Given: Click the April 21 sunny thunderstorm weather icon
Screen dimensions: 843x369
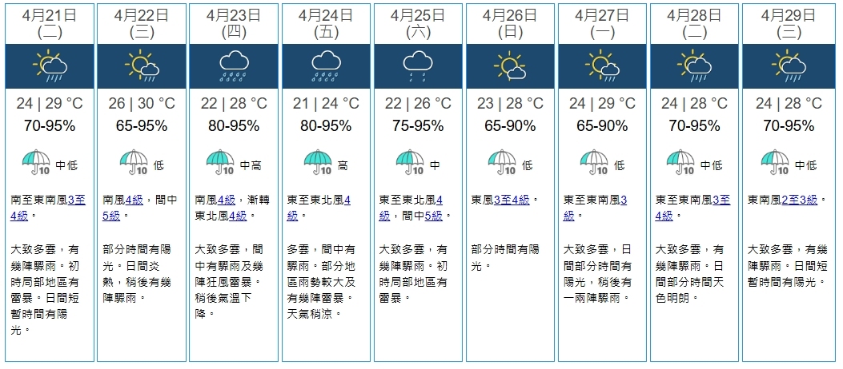Looking at the screenshot, I should click(x=50, y=66).
